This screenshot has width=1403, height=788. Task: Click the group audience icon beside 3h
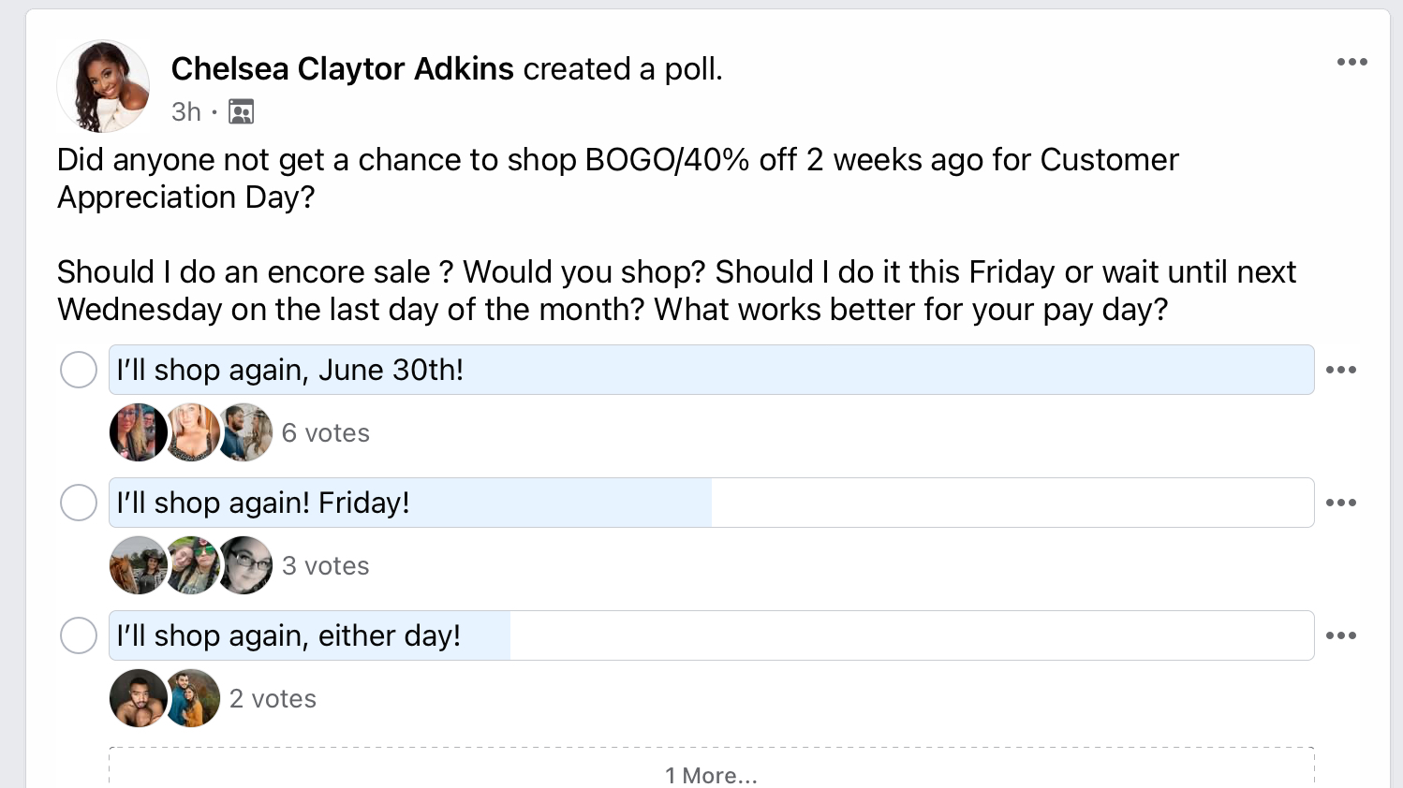[241, 112]
